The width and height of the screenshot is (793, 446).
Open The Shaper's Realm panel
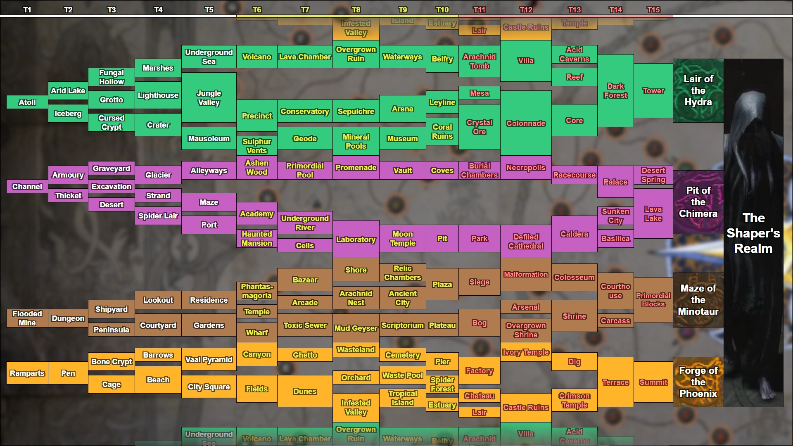[753, 233]
